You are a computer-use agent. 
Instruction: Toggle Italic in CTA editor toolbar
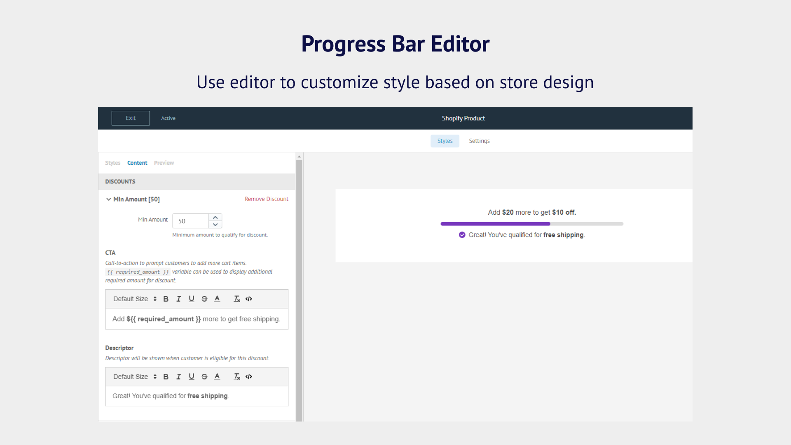pos(178,299)
